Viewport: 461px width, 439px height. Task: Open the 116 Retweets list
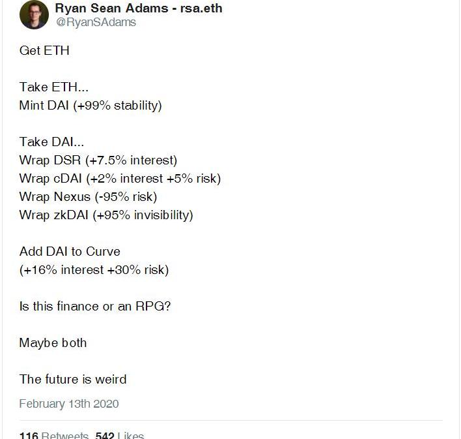[x=54, y=436]
